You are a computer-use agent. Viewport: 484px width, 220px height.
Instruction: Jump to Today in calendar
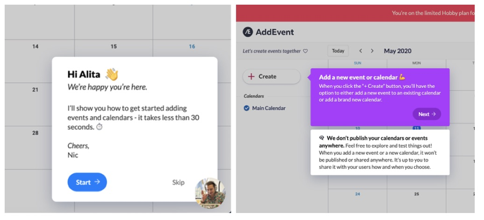coord(338,51)
